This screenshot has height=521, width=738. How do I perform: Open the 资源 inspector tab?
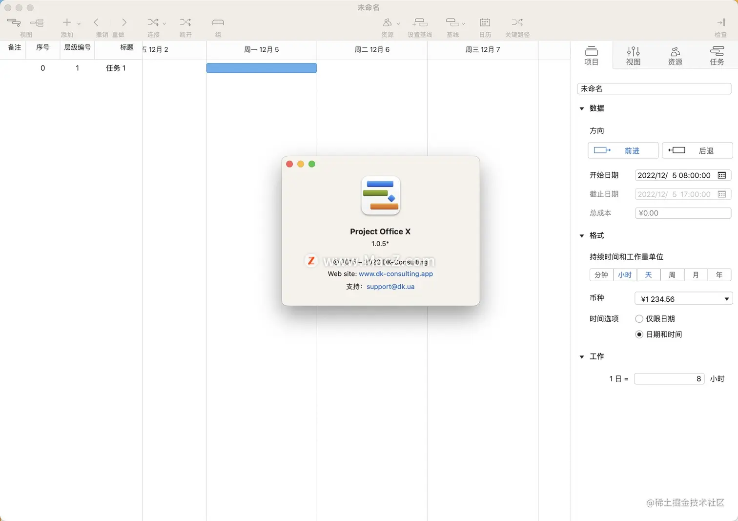(676, 56)
